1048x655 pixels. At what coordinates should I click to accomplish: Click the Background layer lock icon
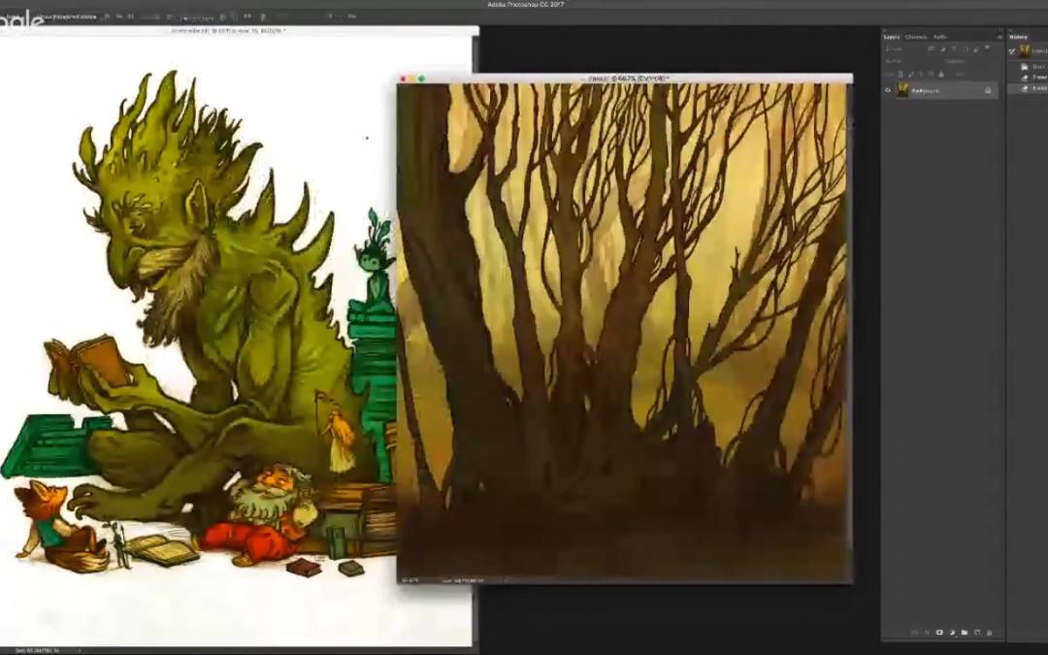[988, 90]
